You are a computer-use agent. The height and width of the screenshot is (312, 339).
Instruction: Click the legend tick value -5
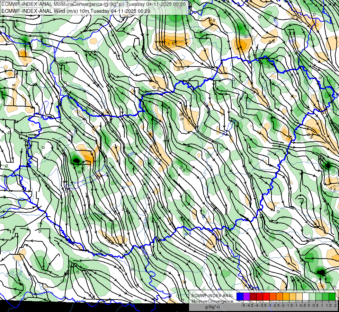pyautogui.click(x=243, y=305)
